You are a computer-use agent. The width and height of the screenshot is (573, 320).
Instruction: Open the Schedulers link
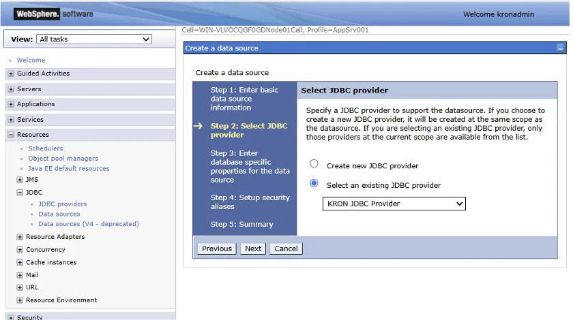[46, 148]
